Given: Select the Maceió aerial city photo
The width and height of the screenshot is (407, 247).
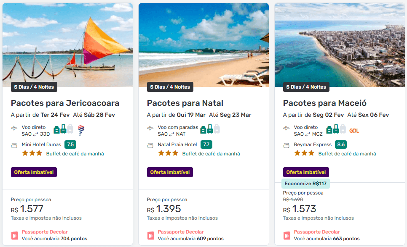Looking at the screenshot, I should tap(340, 44).
